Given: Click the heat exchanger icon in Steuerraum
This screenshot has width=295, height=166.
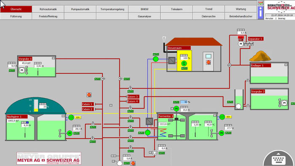Looking at the screenshot, I should pos(172,61).
